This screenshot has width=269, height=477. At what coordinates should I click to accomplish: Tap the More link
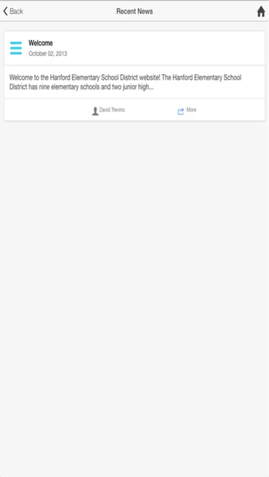click(192, 110)
